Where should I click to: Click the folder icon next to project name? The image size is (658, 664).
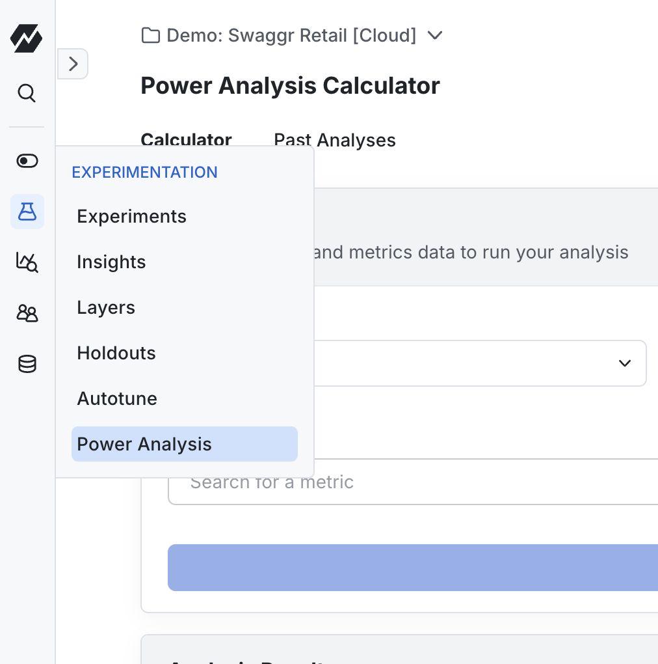point(150,35)
